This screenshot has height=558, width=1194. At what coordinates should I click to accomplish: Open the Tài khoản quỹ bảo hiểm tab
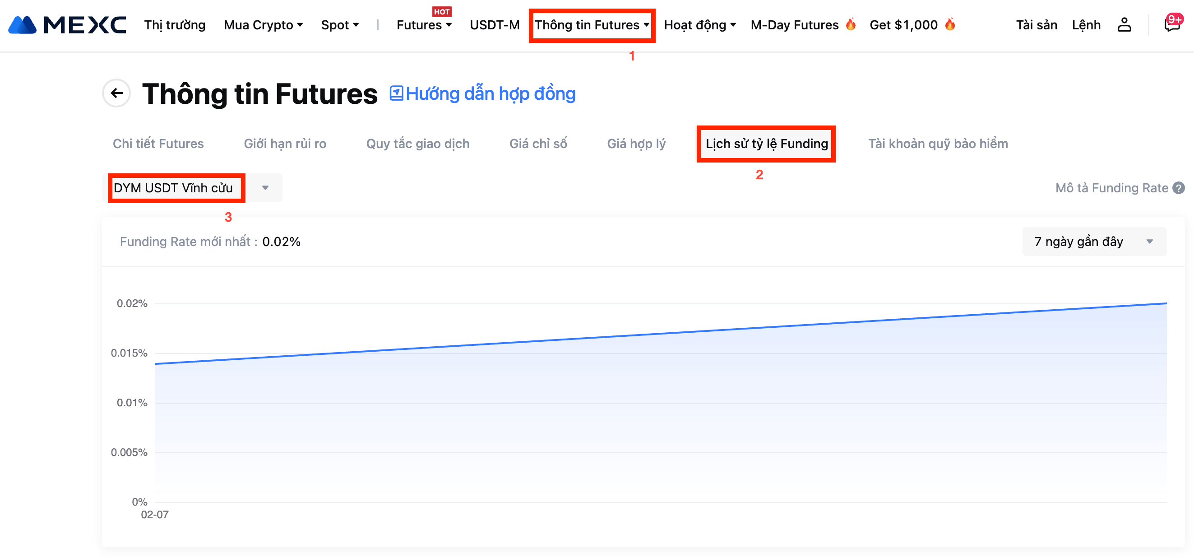[x=938, y=144]
